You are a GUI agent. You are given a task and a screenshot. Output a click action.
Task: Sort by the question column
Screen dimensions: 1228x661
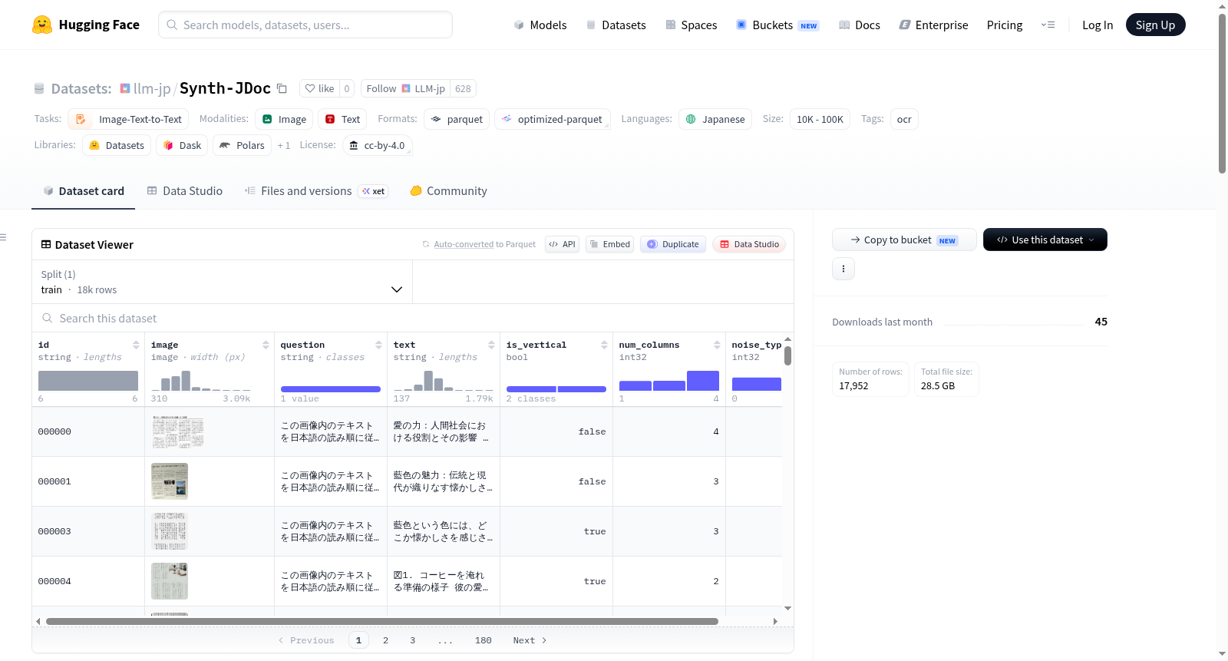(378, 345)
